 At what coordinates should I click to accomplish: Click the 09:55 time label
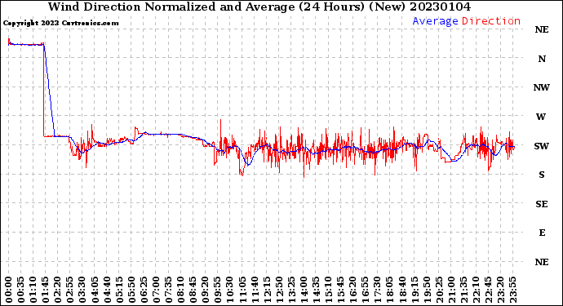coord(217,290)
